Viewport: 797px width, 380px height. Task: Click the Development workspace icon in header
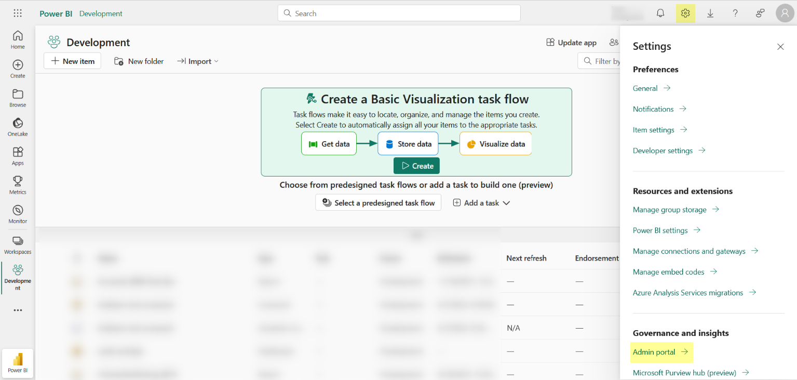(x=53, y=42)
